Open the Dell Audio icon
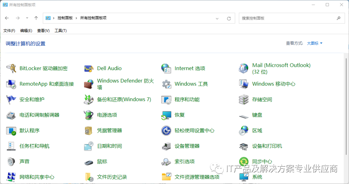The width and height of the screenshot is (349, 184). click(x=89, y=68)
